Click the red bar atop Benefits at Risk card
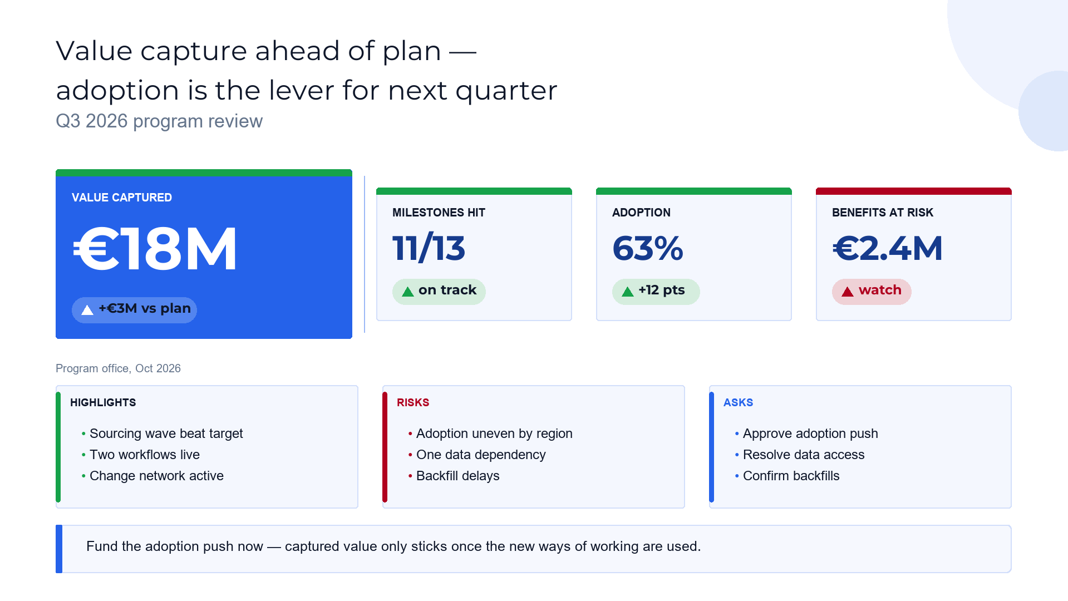 pos(914,191)
